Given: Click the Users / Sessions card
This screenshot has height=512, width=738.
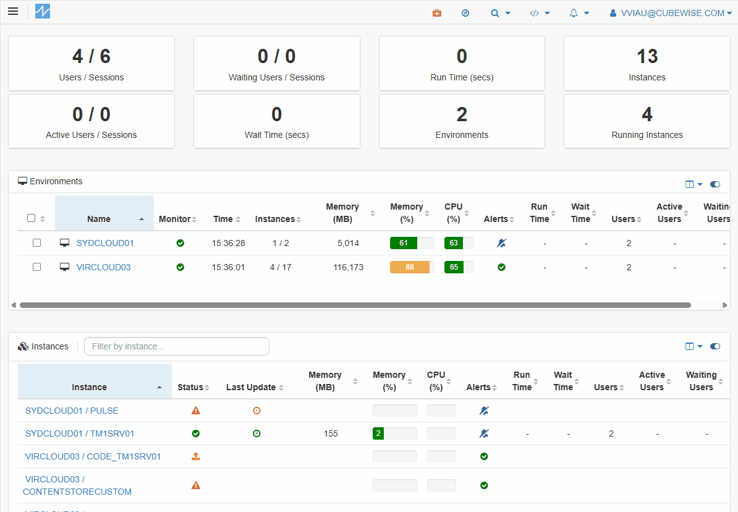Looking at the screenshot, I should pos(91,63).
